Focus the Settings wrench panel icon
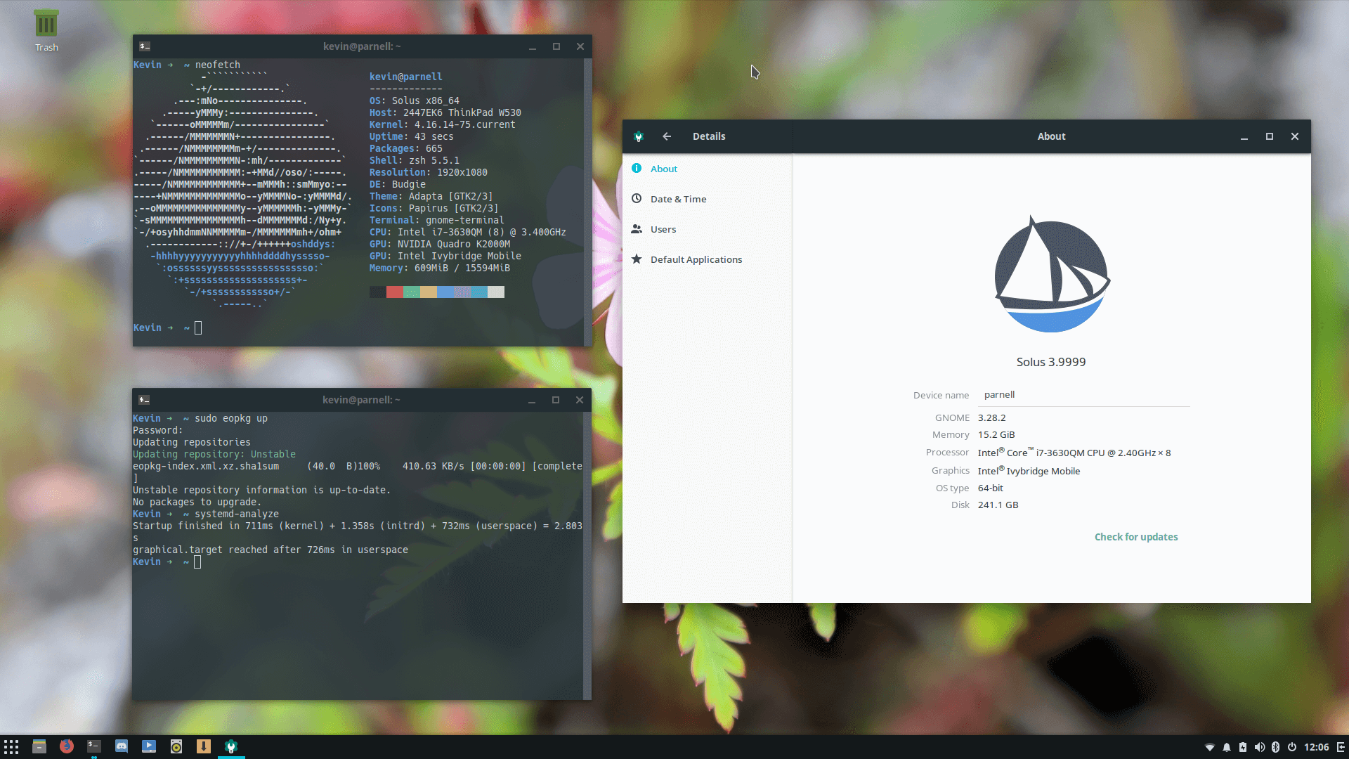The width and height of the screenshot is (1349, 759). click(x=231, y=746)
